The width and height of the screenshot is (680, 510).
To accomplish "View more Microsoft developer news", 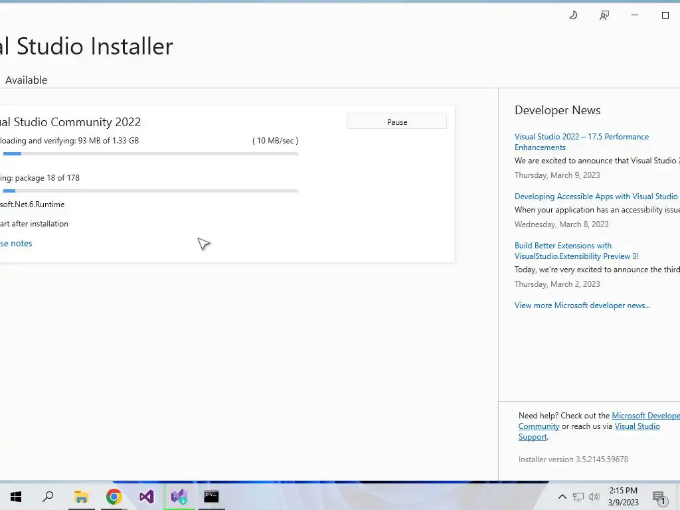I will tap(582, 305).
